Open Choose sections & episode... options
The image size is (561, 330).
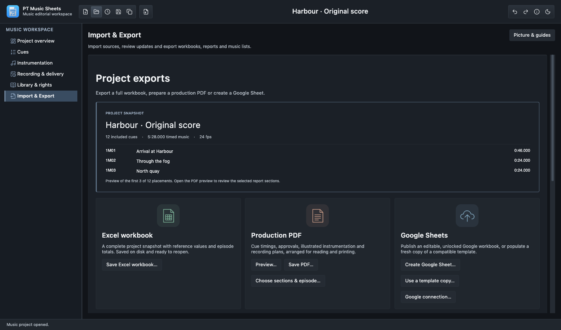288,281
